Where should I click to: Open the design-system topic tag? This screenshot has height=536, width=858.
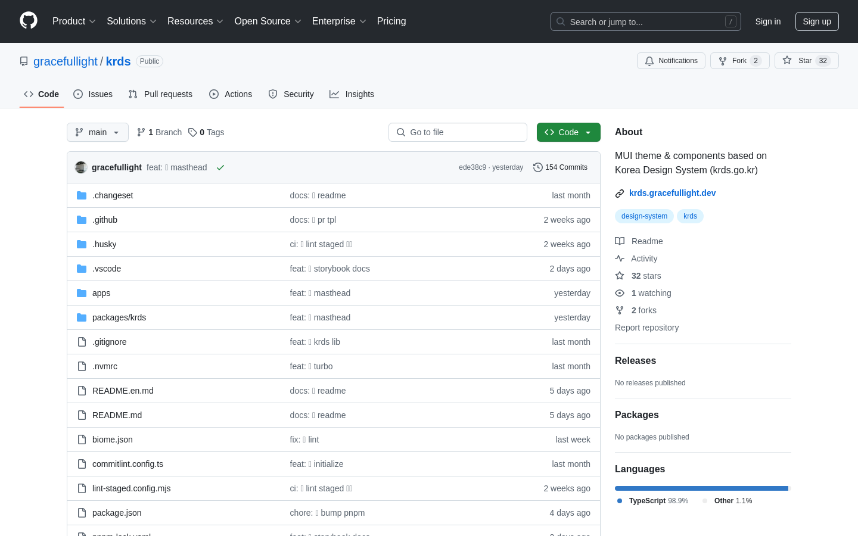point(644,216)
